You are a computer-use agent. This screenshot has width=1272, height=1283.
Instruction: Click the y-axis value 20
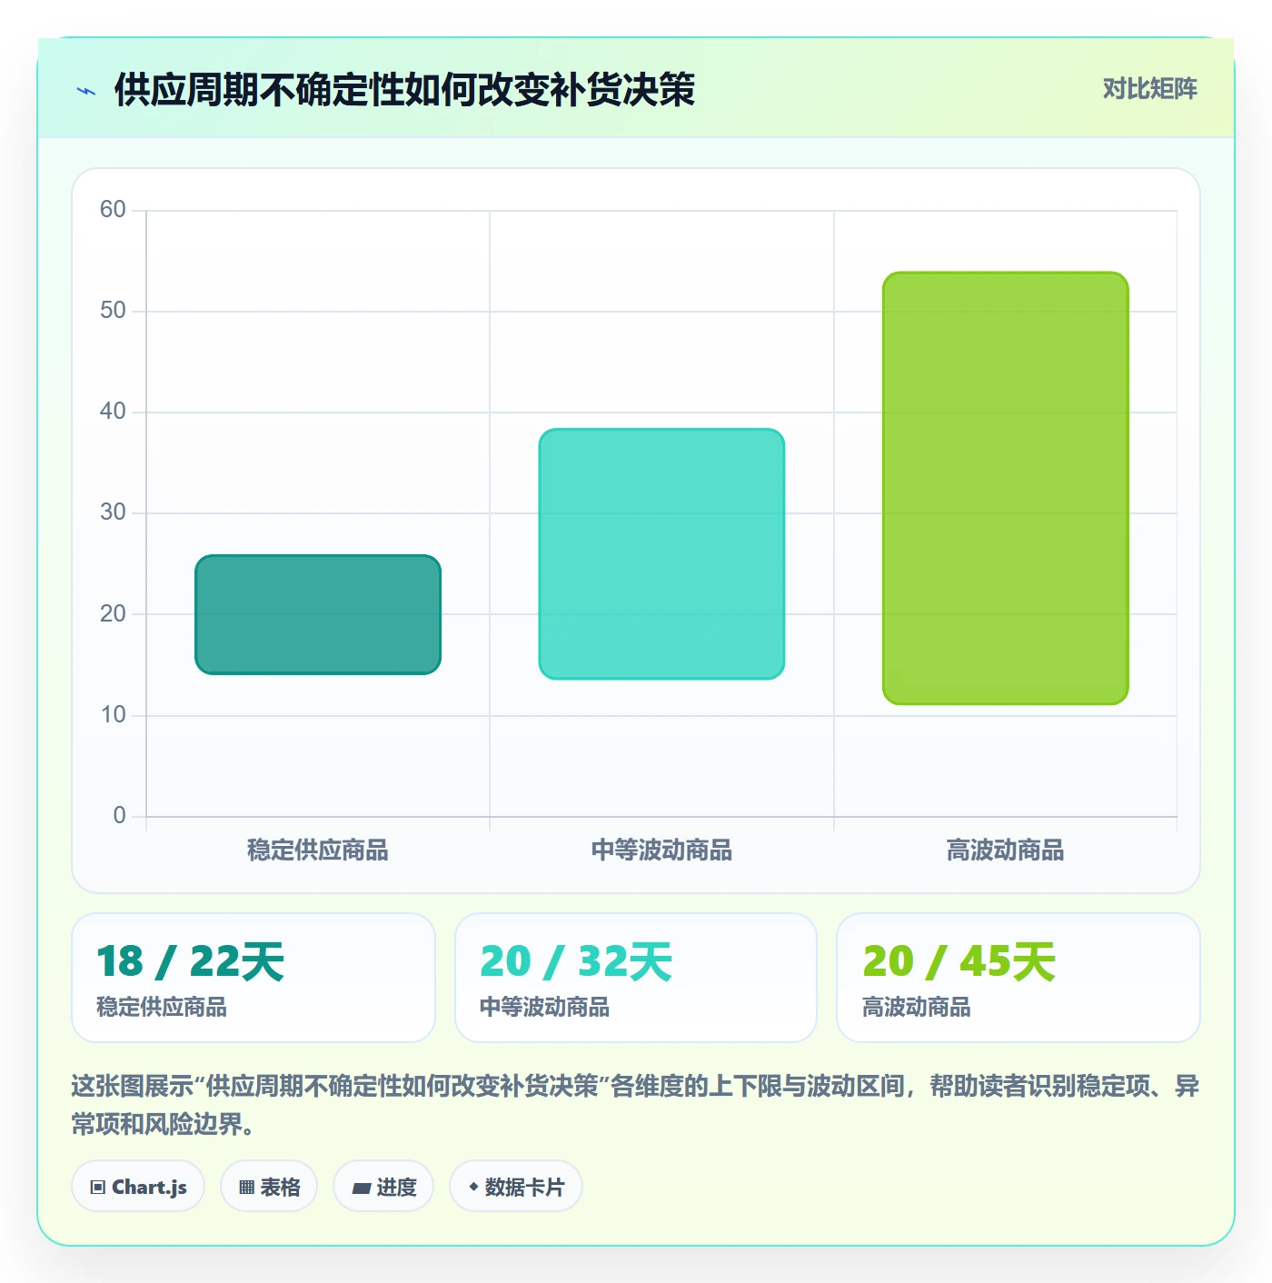(x=113, y=614)
